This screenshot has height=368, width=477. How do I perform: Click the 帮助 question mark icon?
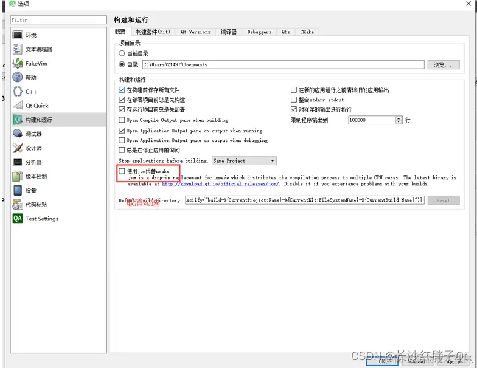click(x=18, y=77)
